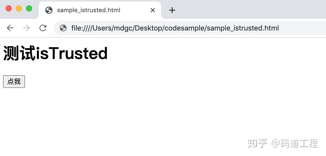
Task: Go back with the back arrow
Action: 10,28
